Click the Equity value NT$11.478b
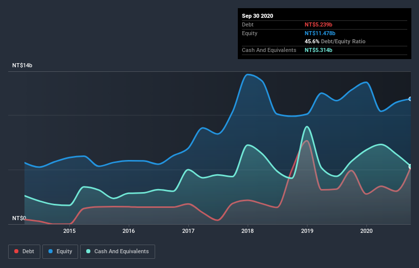Screen dimensions: 419x268 [x=320, y=33]
